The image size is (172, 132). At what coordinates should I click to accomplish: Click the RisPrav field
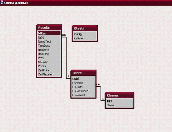[78, 38]
